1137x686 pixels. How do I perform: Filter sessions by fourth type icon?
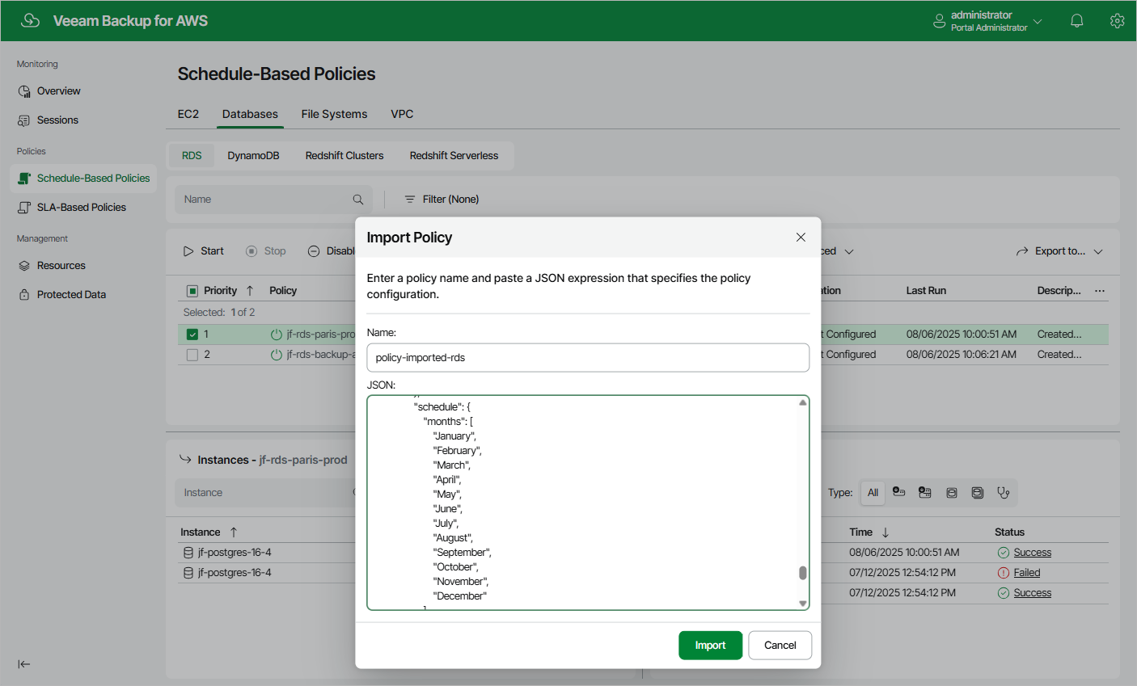click(952, 493)
